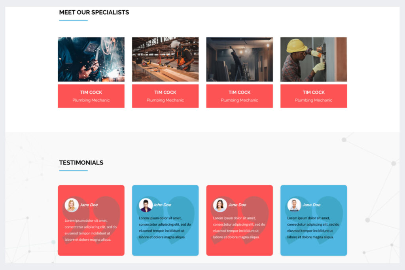Click John Doe's circular avatar photo

(x=145, y=205)
